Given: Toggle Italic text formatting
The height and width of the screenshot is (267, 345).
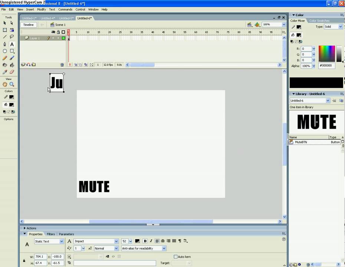Looking at the screenshot, I should click(151, 241).
